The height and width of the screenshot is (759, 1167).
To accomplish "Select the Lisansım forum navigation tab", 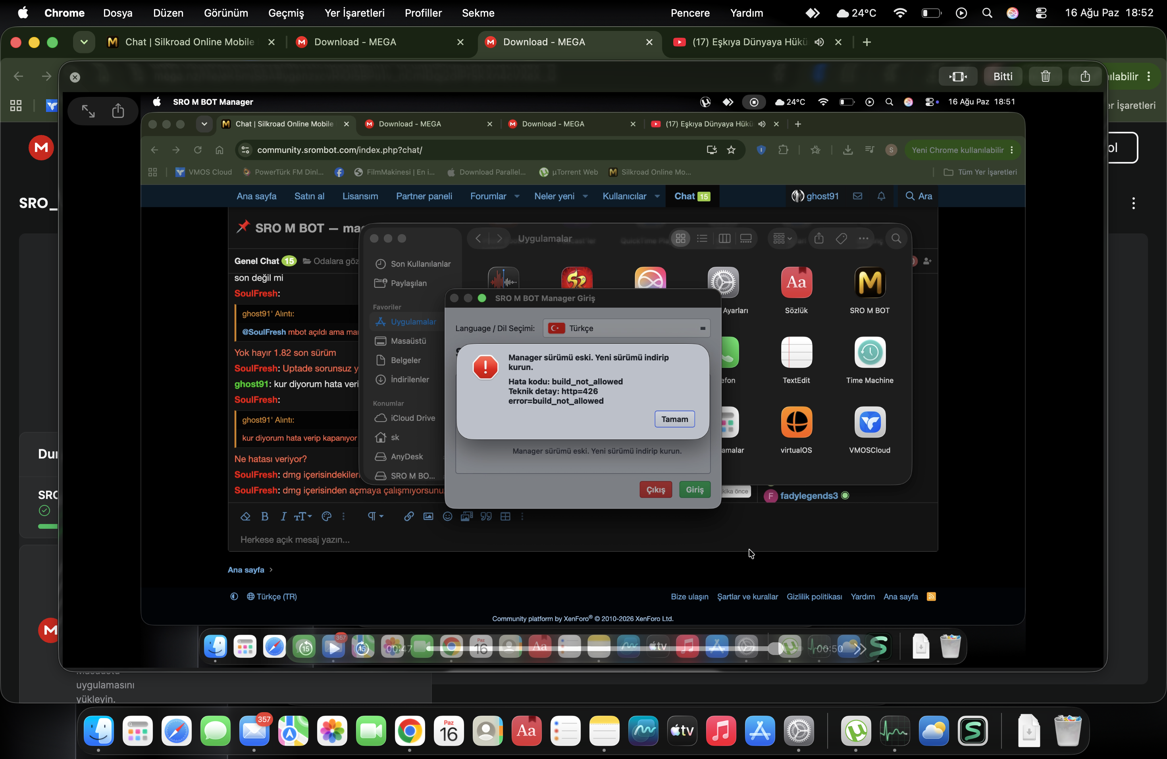I will point(360,196).
